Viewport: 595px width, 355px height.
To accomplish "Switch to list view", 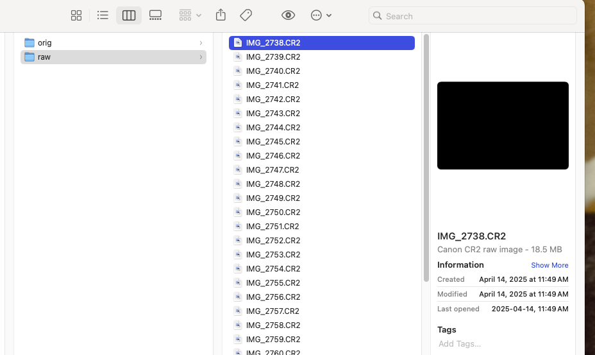I will point(103,15).
